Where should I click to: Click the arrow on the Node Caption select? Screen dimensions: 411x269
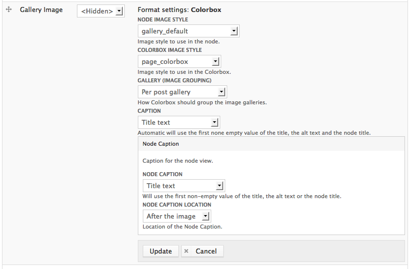coord(220,186)
